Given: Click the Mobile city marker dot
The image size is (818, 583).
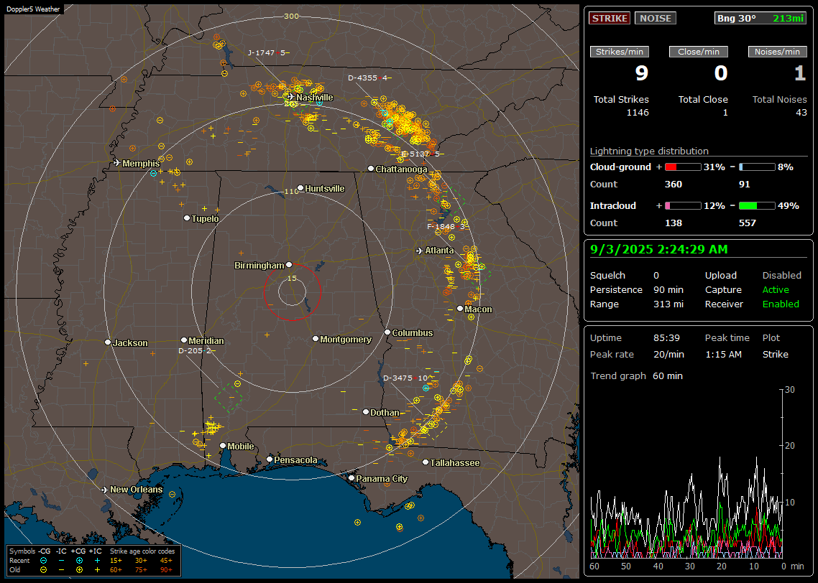Looking at the screenshot, I should click(x=223, y=445).
